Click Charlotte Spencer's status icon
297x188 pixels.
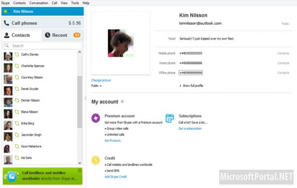17,66
